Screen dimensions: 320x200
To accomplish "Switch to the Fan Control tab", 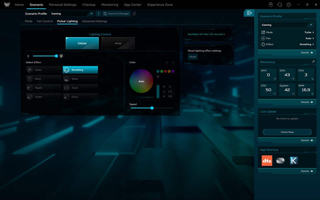I will pyautogui.click(x=45, y=21).
